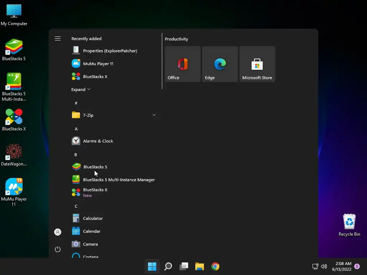Select BlueStacks 5 Multi-Insta... desktop shortcut
Viewport: 367px width, 275px height.
click(x=14, y=87)
